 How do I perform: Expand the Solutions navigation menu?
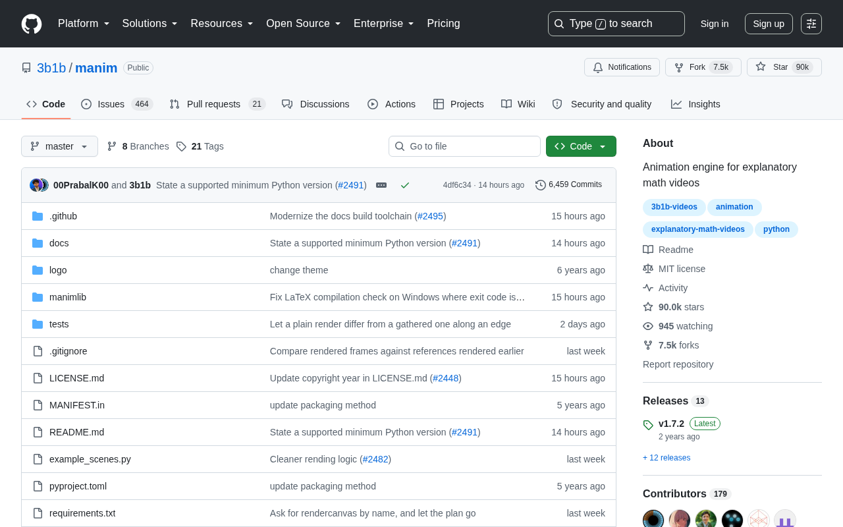point(150,24)
